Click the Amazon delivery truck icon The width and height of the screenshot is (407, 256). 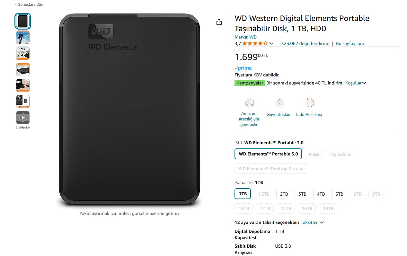pyautogui.click(x=249, y=103)
